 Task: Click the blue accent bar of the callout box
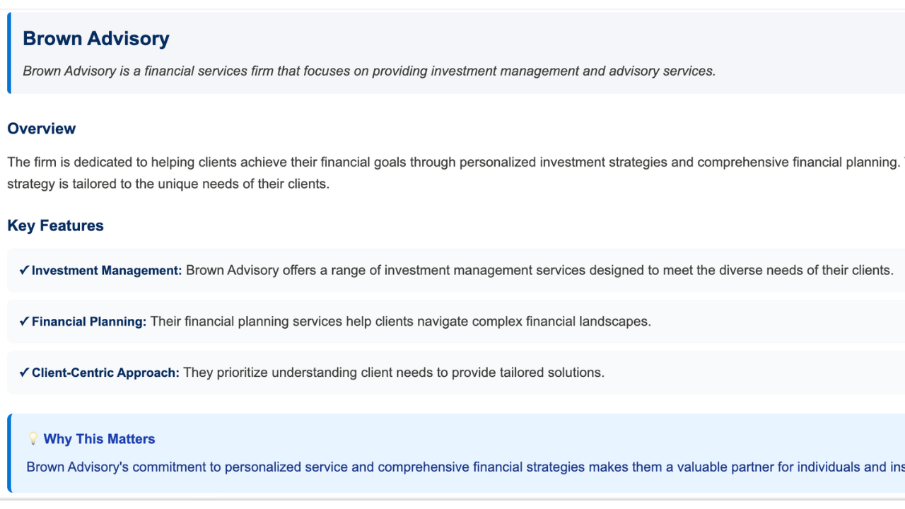click(x=9, y=453)
